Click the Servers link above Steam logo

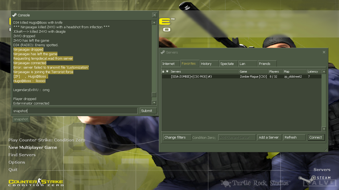(322, 170)
